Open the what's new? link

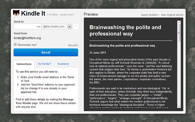coord(67,15)
